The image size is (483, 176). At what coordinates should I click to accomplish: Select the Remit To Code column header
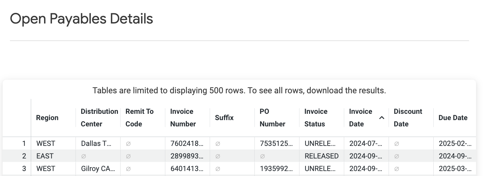click(139, 118)
